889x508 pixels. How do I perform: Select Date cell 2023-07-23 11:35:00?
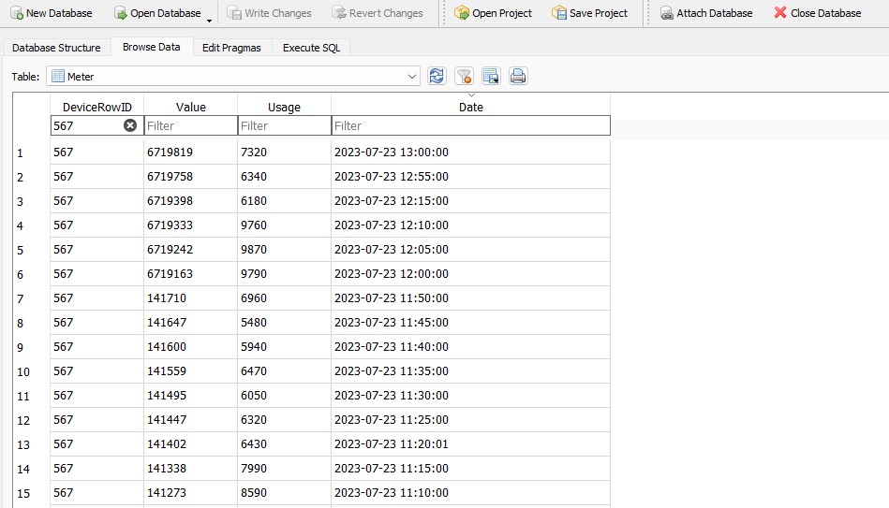pyautogui.click(x=470, y=371)
